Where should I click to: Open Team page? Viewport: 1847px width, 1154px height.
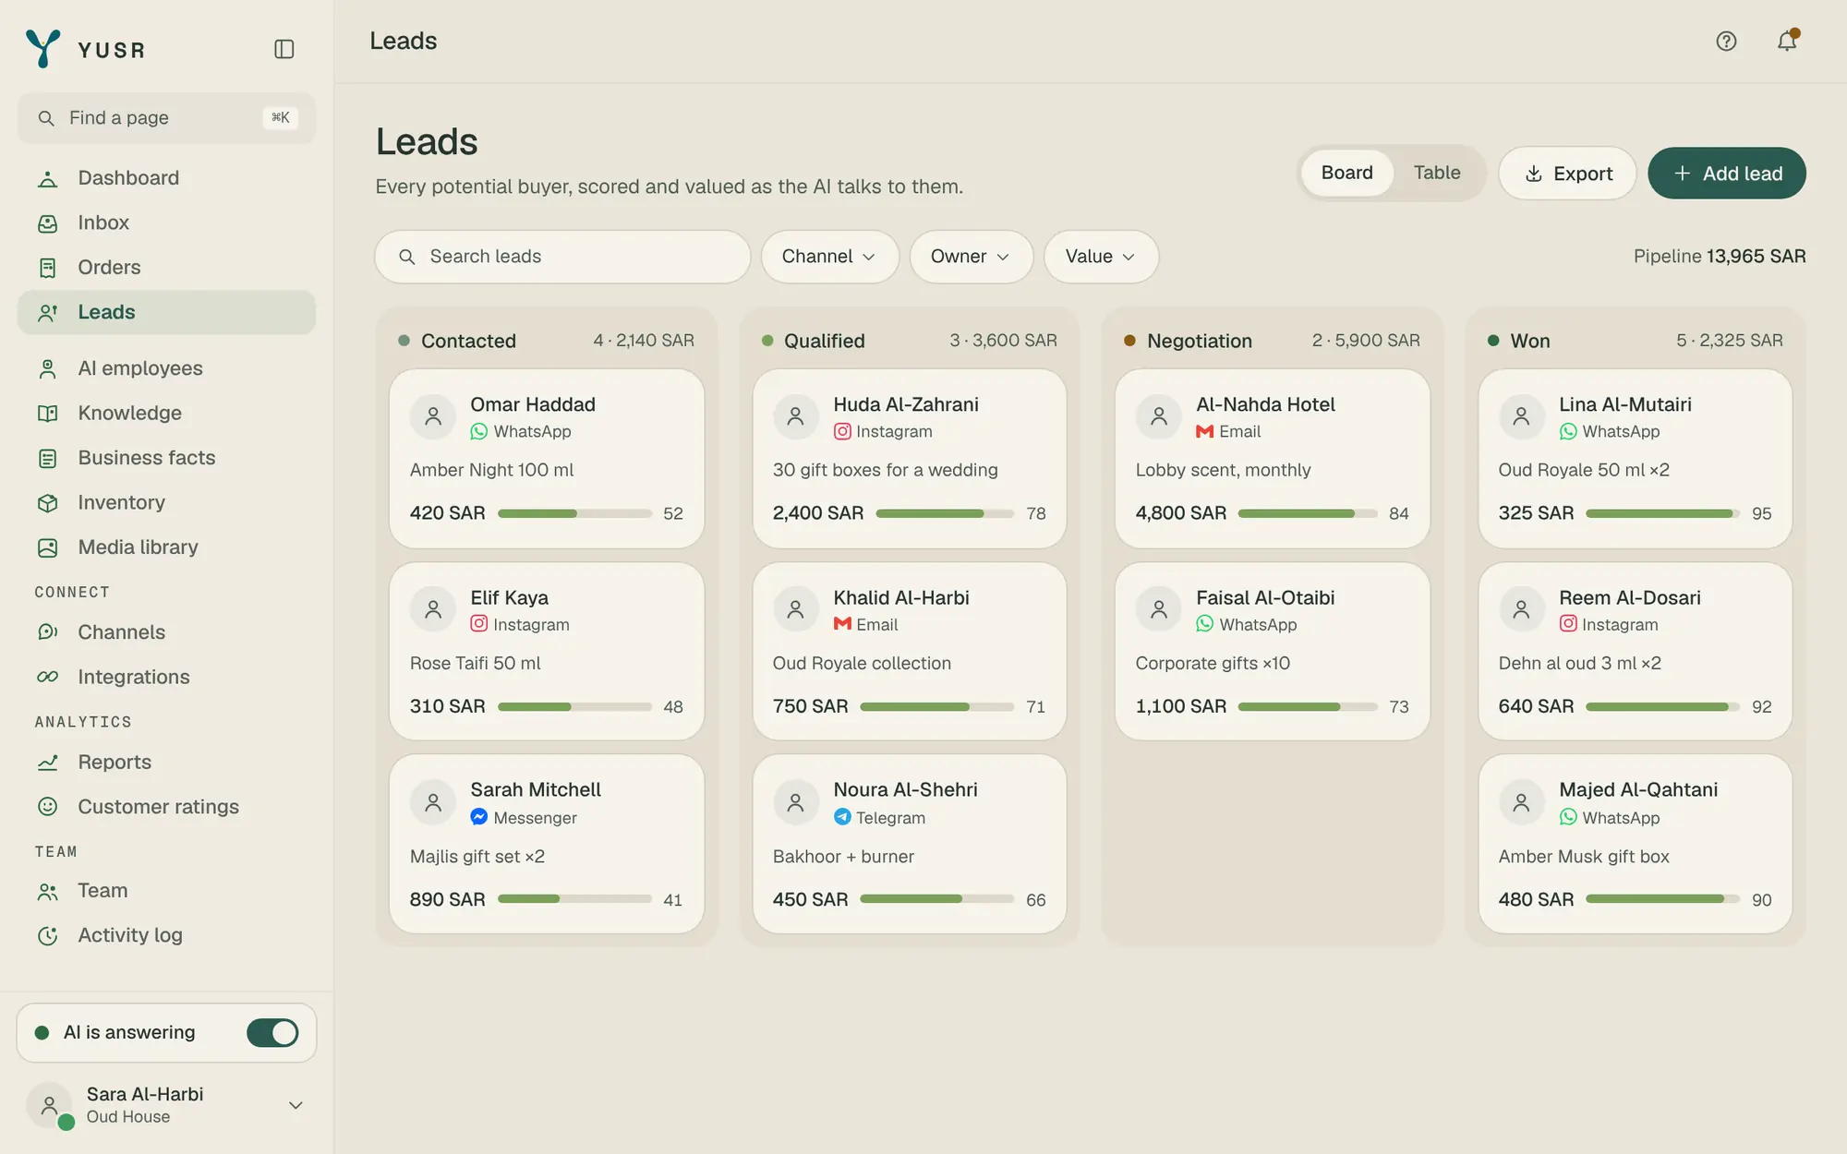[x=166, y=891]
